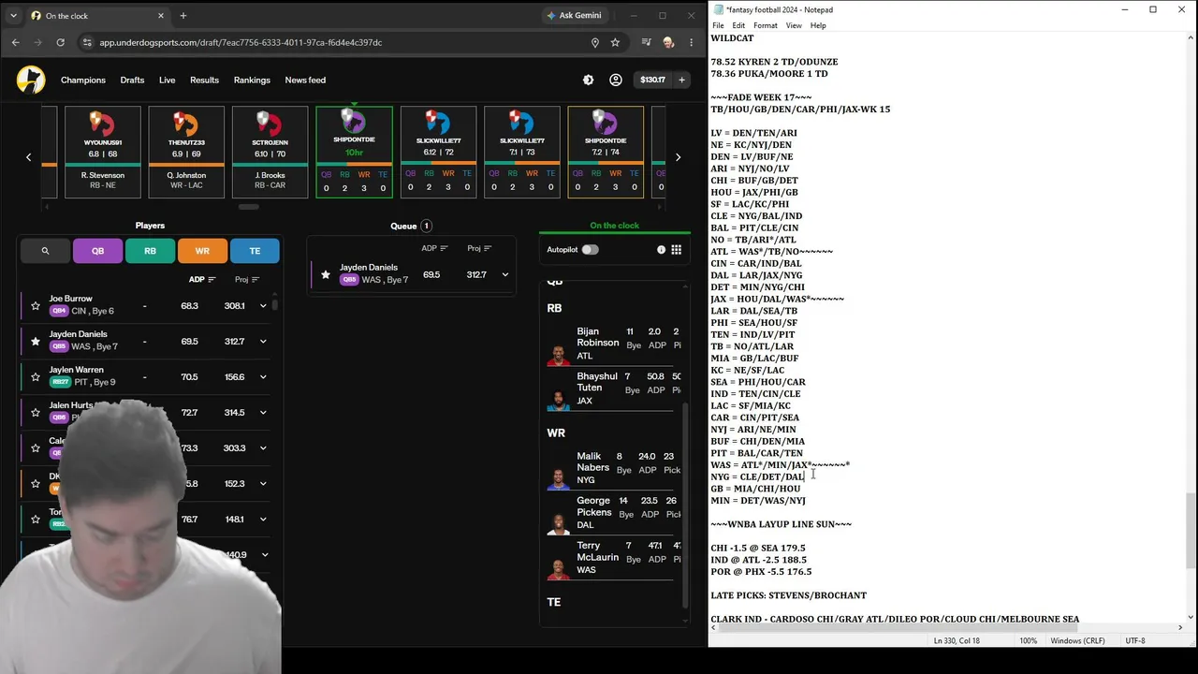Open Chrome profile avatar
This screenshot has width=1198, height=674.
[x=668, y=42]
